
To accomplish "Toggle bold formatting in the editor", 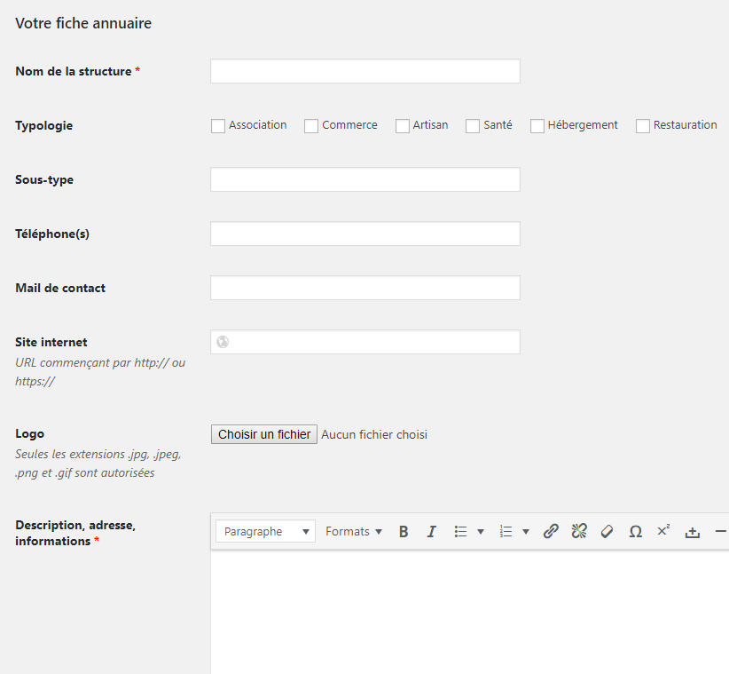I will 404,532.
